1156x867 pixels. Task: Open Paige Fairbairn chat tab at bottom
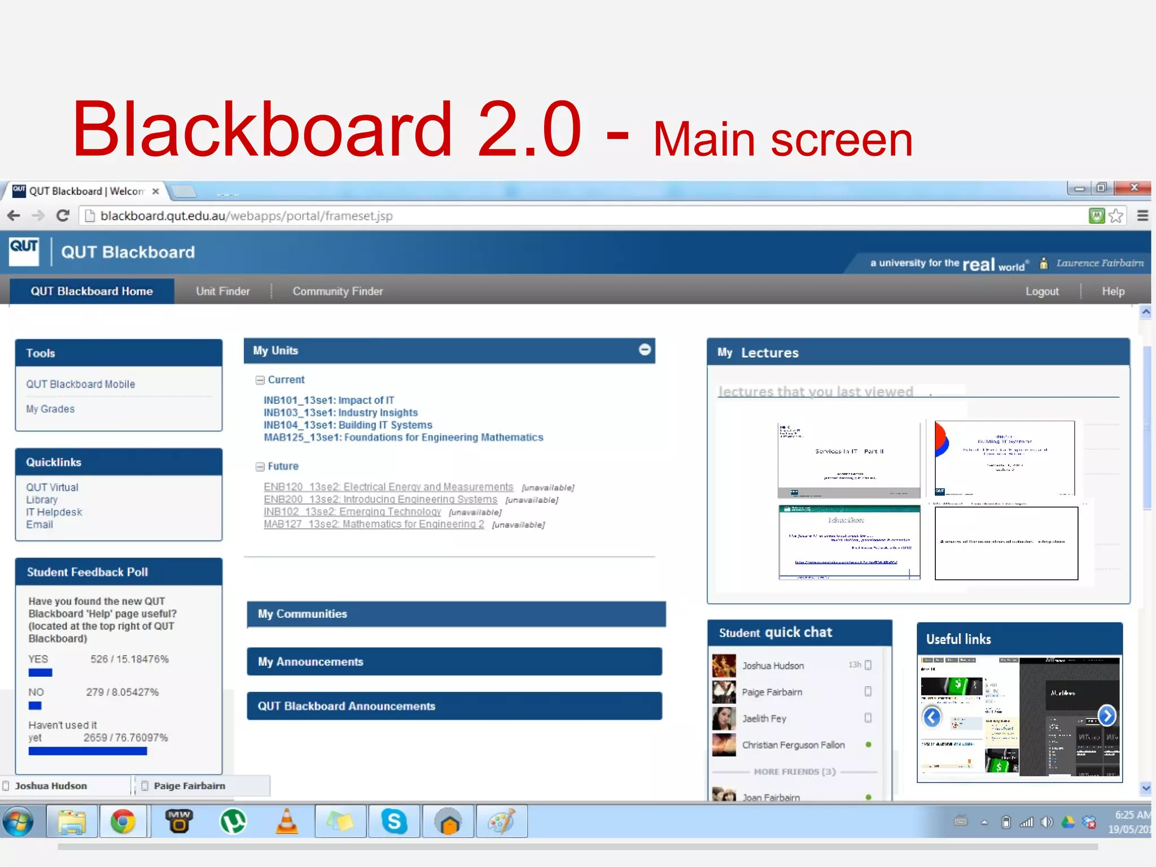coord(202,786)
